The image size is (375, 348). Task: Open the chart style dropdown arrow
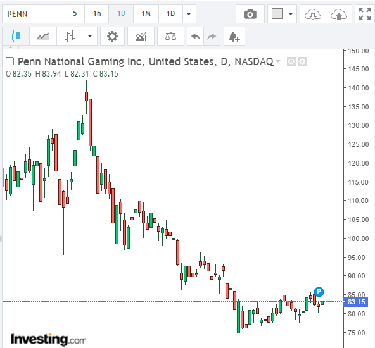coord(90,36)
